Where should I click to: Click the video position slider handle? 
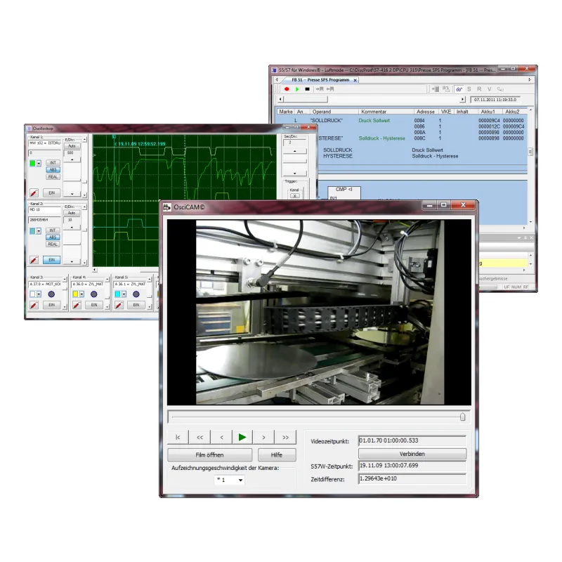tap(462, 417)
